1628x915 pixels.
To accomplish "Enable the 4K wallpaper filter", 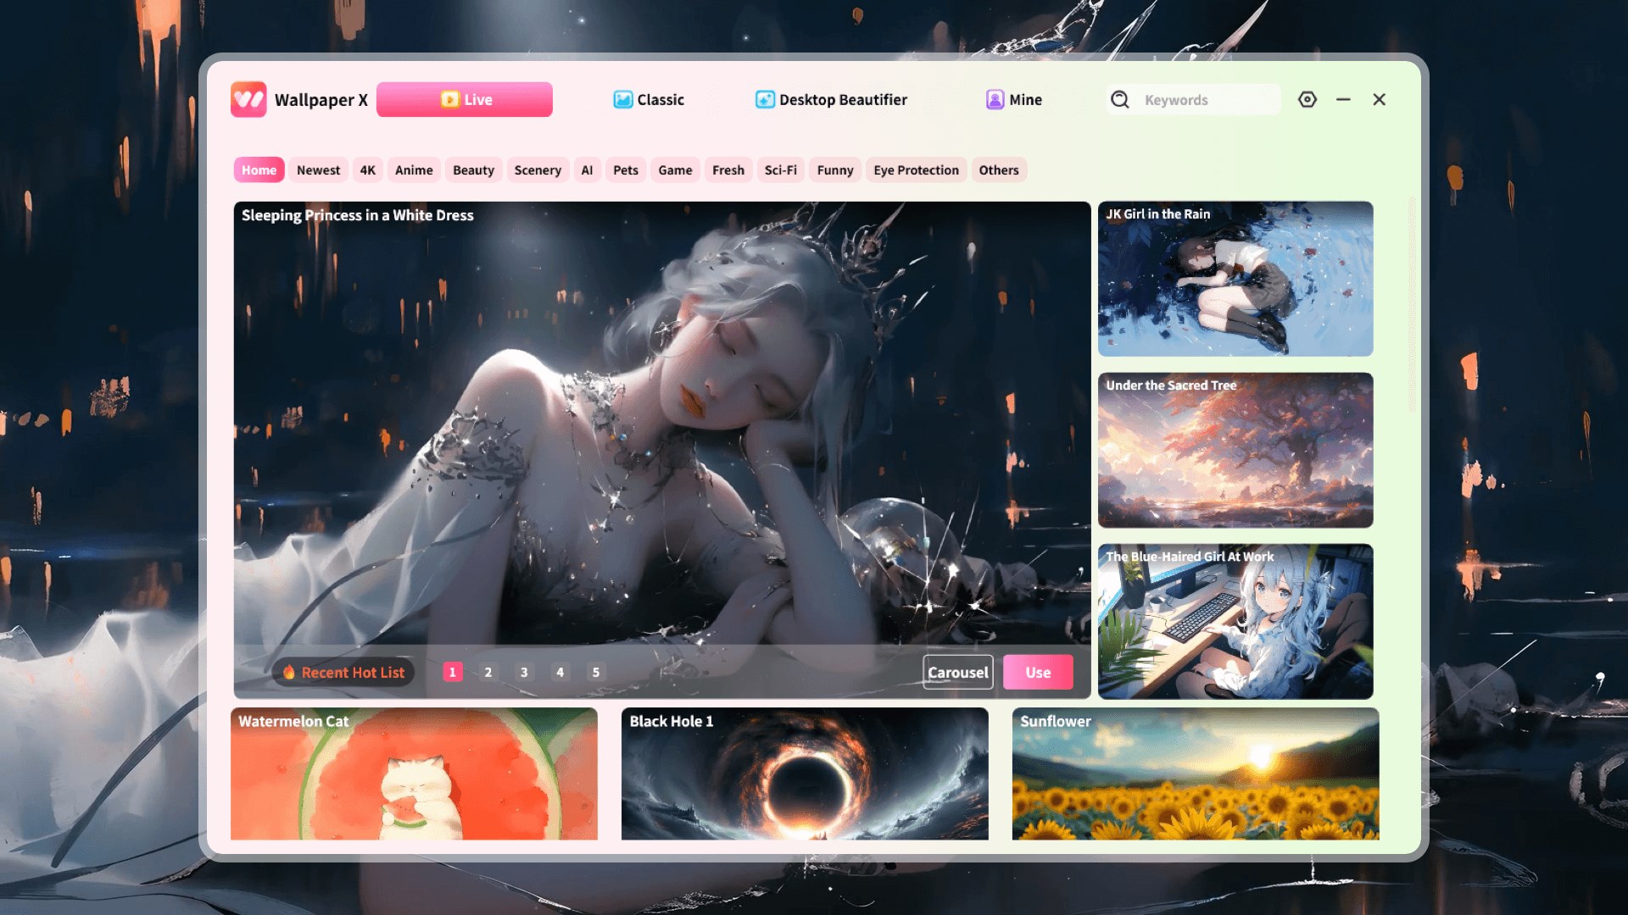I will (x=367, y=169).
